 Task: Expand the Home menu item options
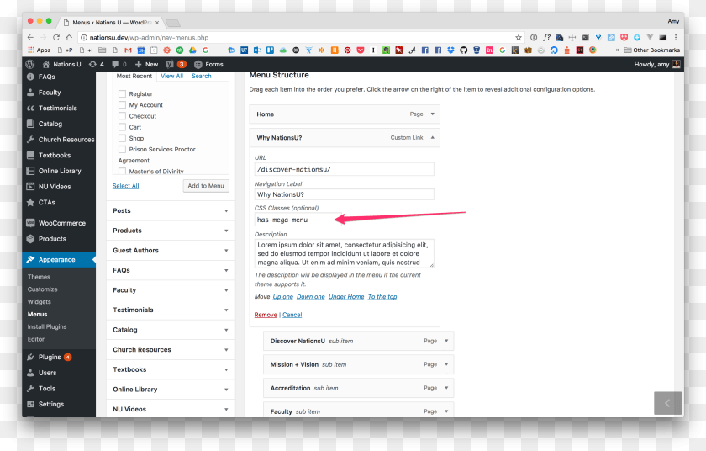tap(433, 114)
